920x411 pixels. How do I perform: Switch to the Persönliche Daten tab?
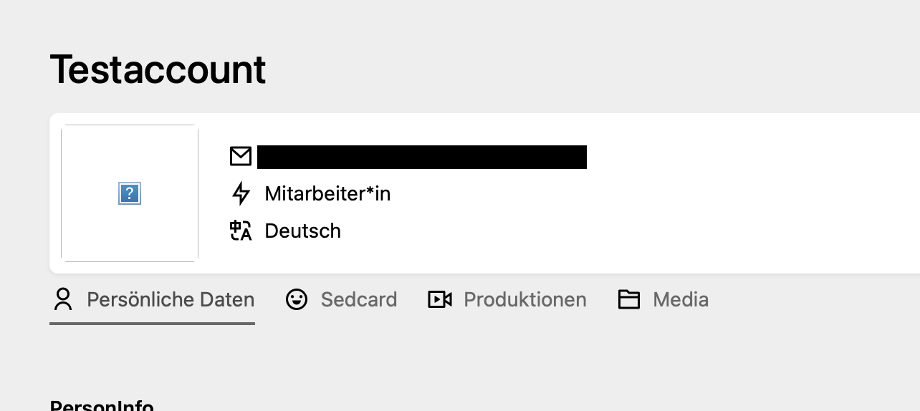click(x=171, y=299)
